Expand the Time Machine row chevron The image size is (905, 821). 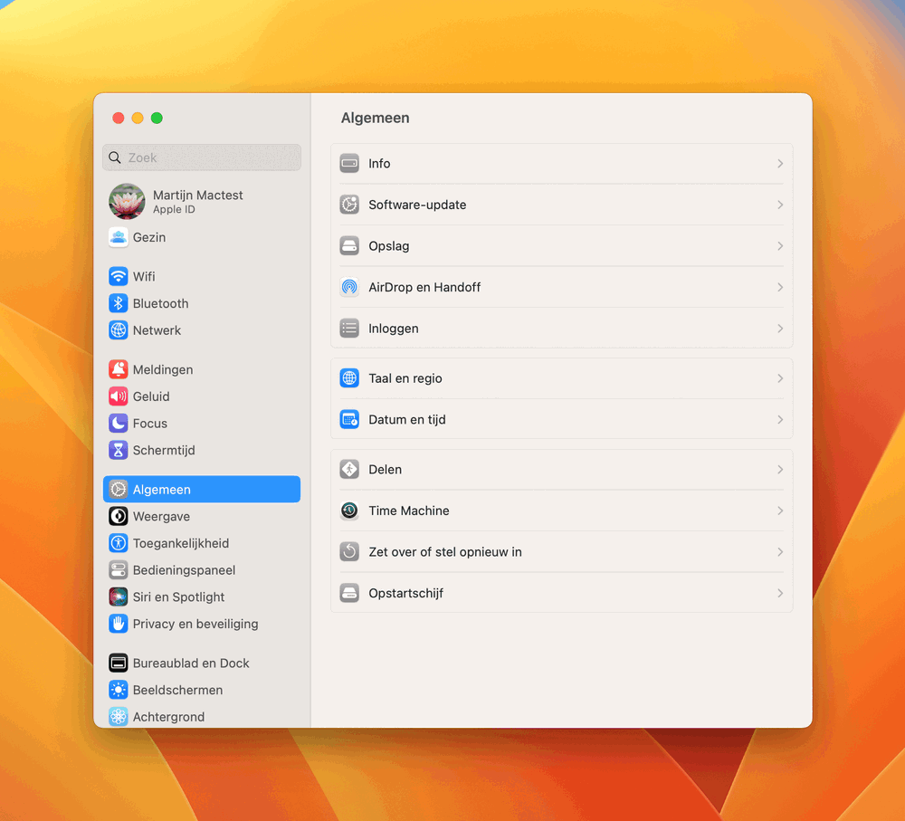click(x=780, y=511)
